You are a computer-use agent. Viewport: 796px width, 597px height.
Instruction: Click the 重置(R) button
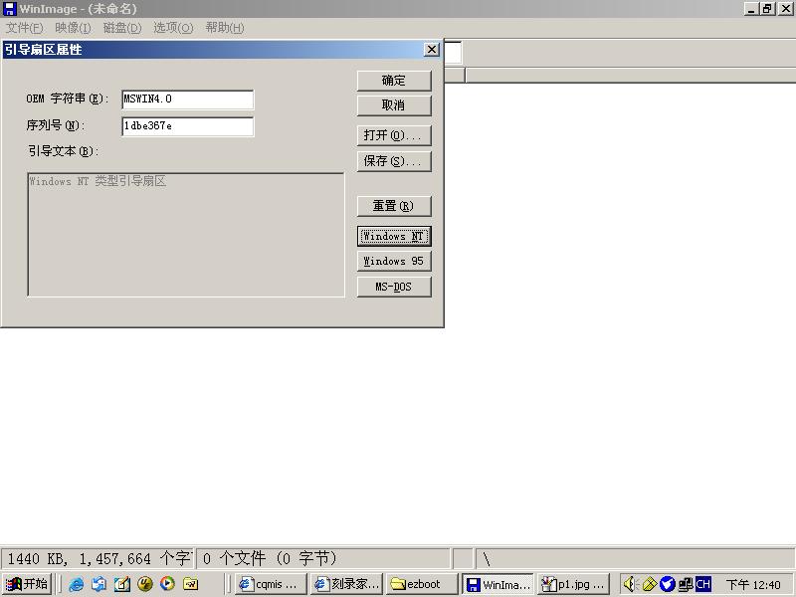point(394,206)
